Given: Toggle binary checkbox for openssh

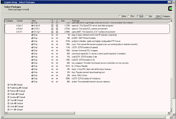Looking at the screenshot, I should pos(52,26).
